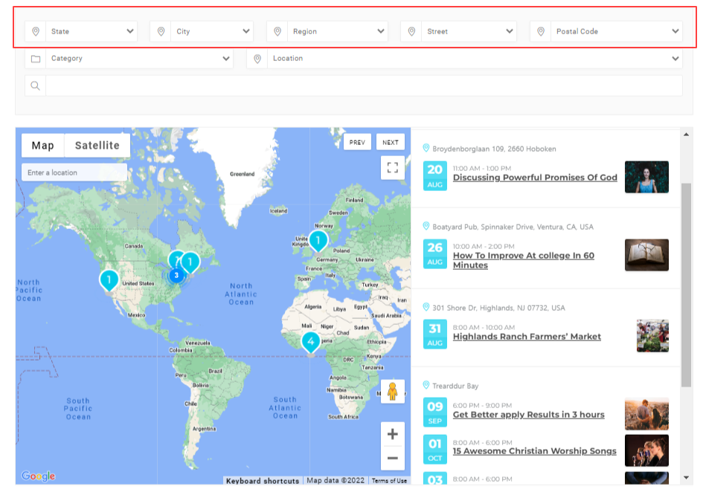This screenshot has width=706, height=498.
Task: Click the Pegman street view icon
Action: pos(392,391)
